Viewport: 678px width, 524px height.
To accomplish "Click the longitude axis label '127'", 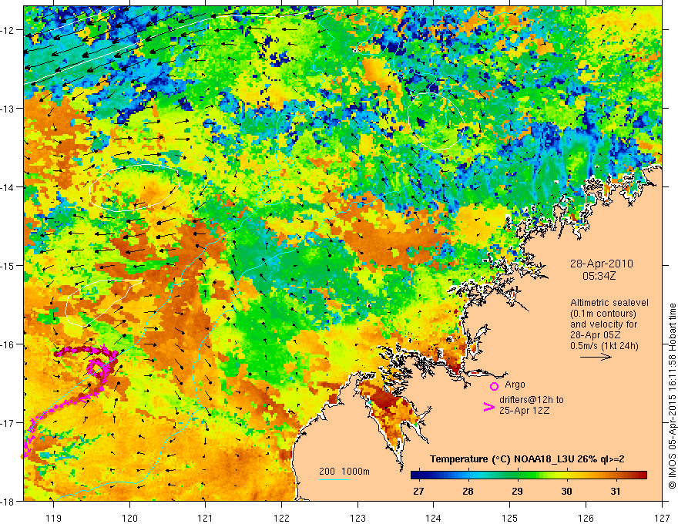I will [662, 518].
